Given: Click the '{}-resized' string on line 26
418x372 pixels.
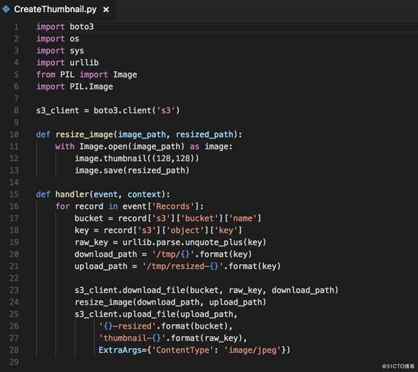Looking at the screenshot, I should coord(127,326).
